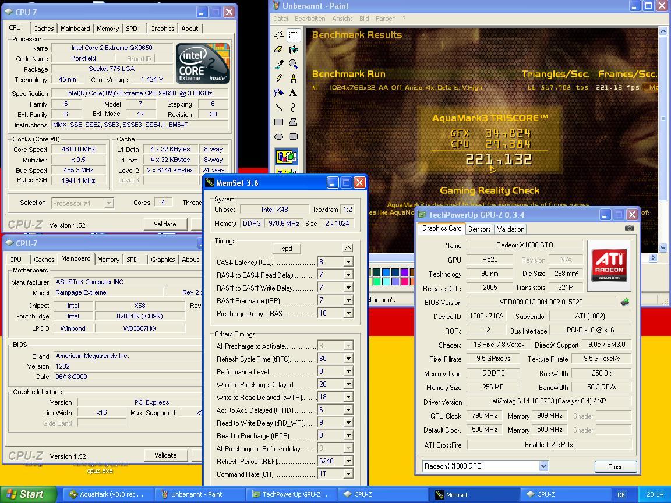Open the Command Rate (CR) dropdown
This screenshot has width=671, height=503.
coord(348,474)
